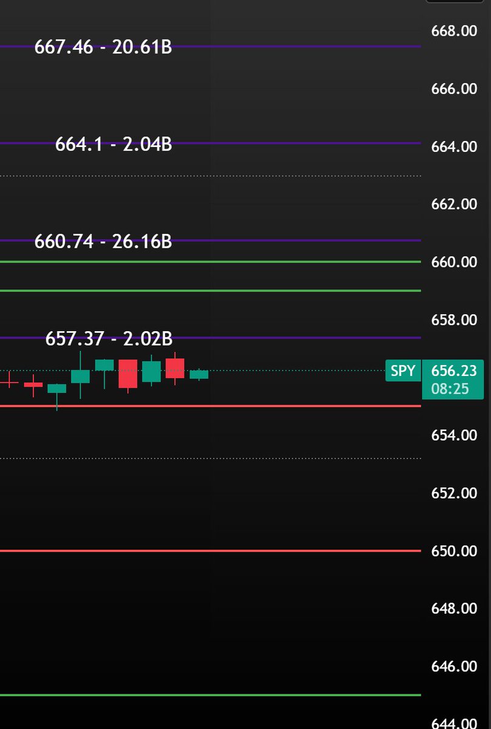Click the 660.00 price axis label

click(x=453, y=262)
